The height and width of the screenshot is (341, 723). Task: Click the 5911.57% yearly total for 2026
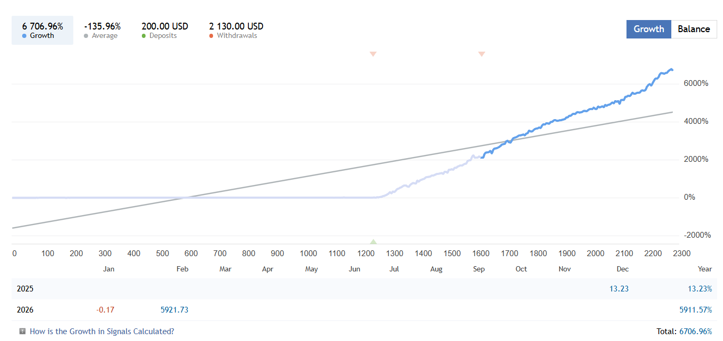pyautogui.click(x=695, y=310)
